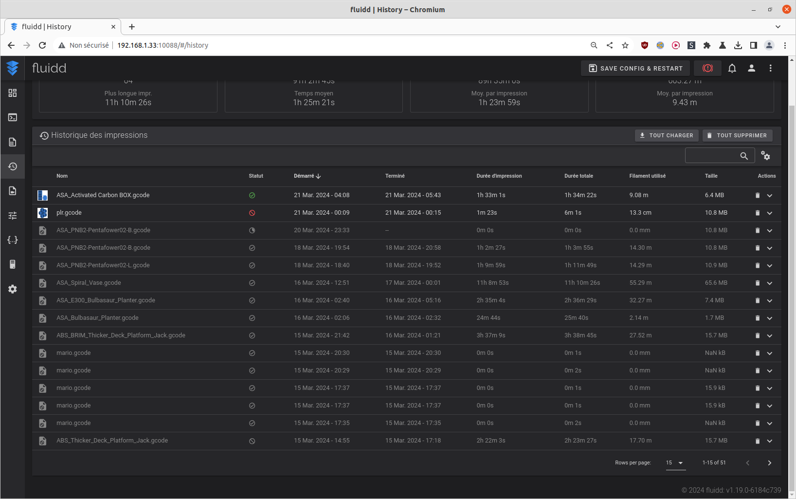Sort history by the Terminé column
Screen dimensions: 796x499
click(395, 176)
